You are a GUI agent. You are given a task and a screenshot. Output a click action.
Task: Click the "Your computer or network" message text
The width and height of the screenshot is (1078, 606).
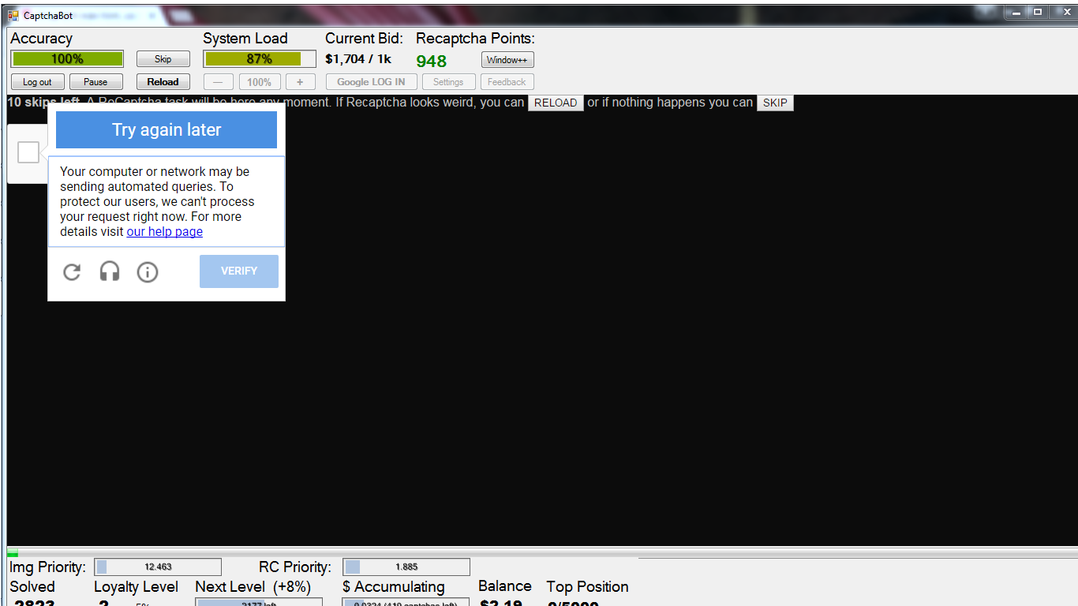point(157,202)
